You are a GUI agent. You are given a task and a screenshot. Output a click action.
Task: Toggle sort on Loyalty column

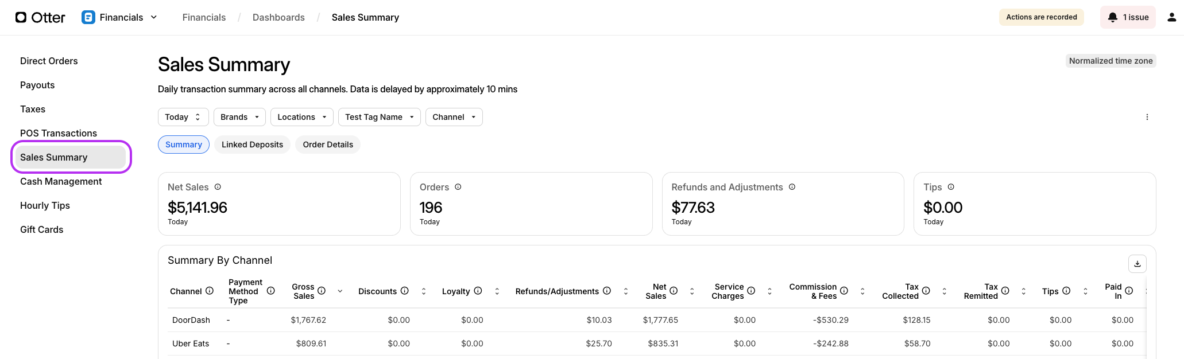point(497,291)
